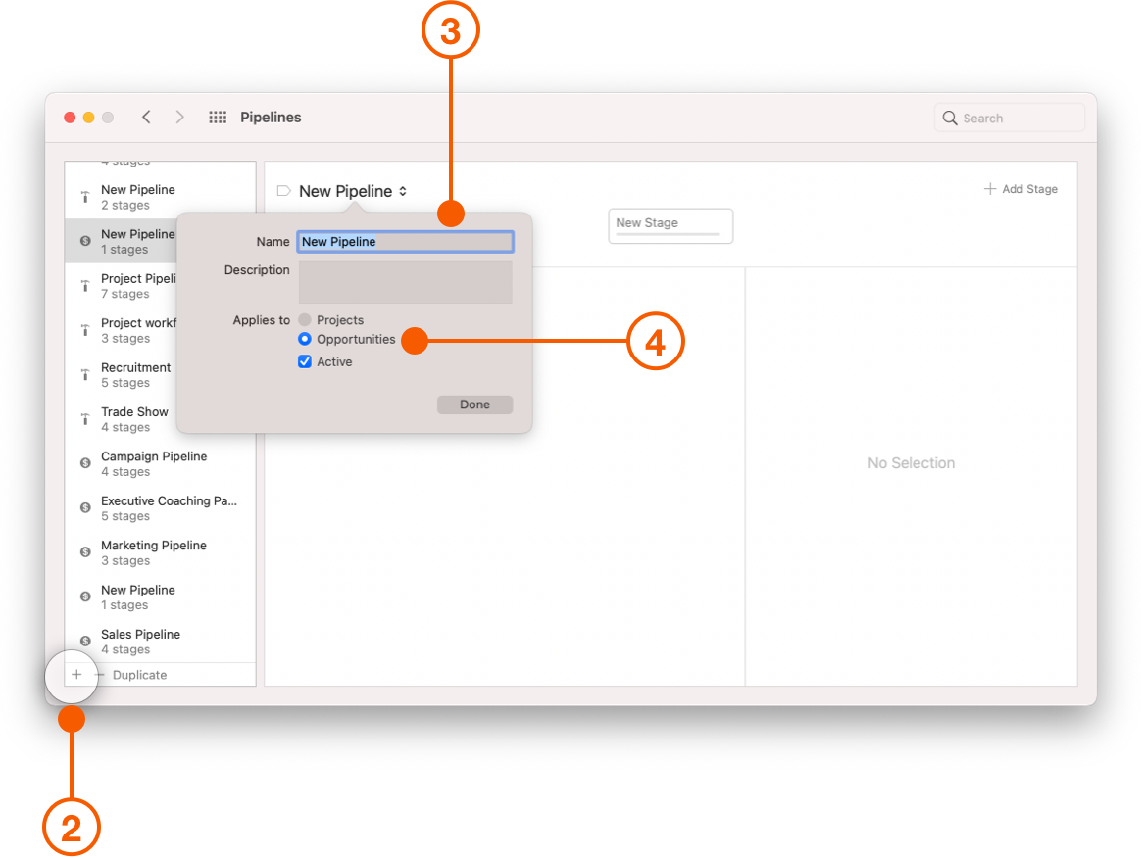Image resolution: width=1141 pixels, height=858 pixels.
Task: Click the minus remove pipeline button
Action: coord(100,675)
